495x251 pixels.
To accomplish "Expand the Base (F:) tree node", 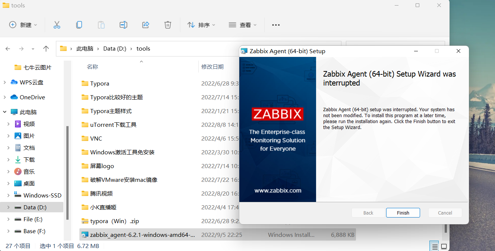I will coord(9,231).
